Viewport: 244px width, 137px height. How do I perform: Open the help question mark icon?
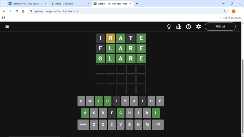coord(188,26)
